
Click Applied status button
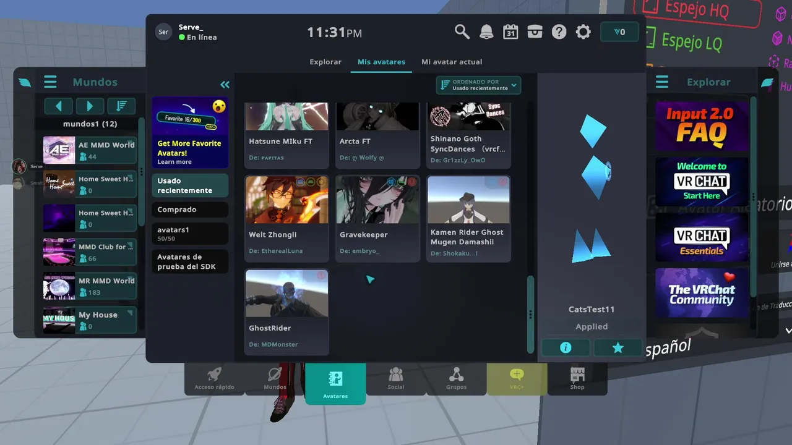592,326
